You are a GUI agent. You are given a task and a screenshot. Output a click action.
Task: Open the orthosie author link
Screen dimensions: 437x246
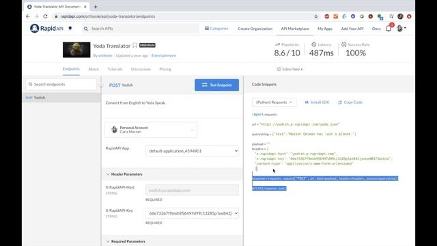(105, 55)
